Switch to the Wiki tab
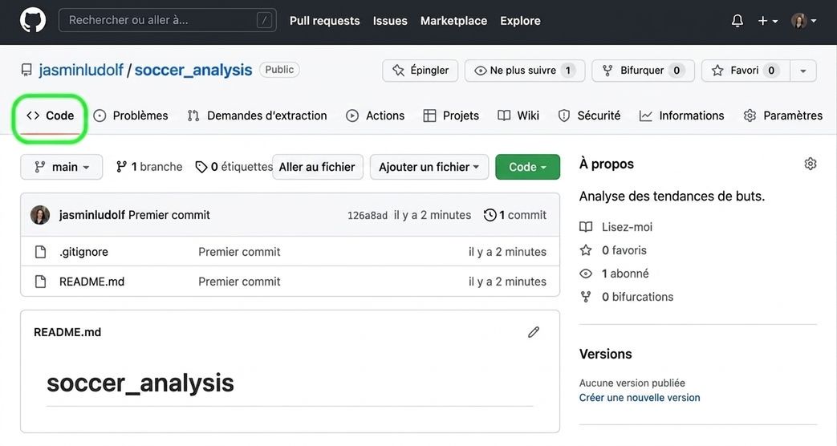Viewport: 837px width, 446px height. (x=518, y=116)
